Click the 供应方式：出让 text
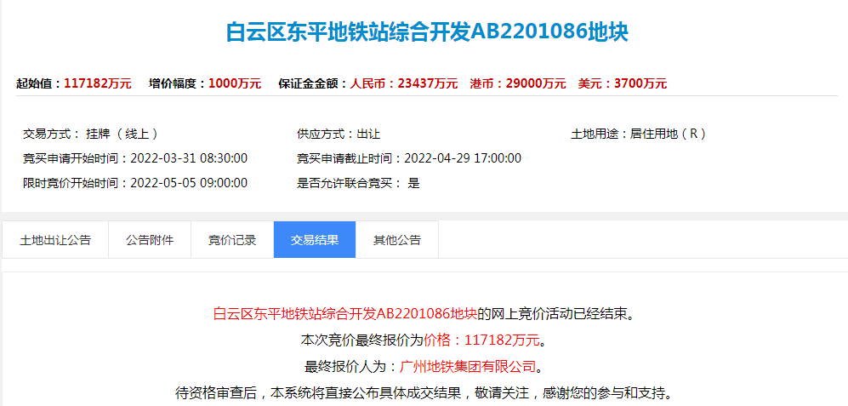 click(x=339, y=134)
